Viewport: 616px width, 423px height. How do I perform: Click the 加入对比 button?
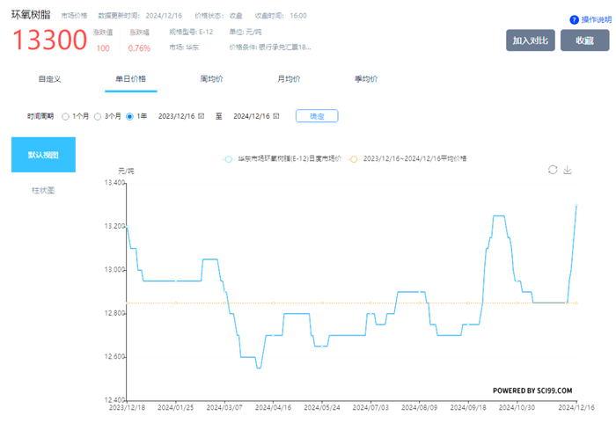(531, 40)
